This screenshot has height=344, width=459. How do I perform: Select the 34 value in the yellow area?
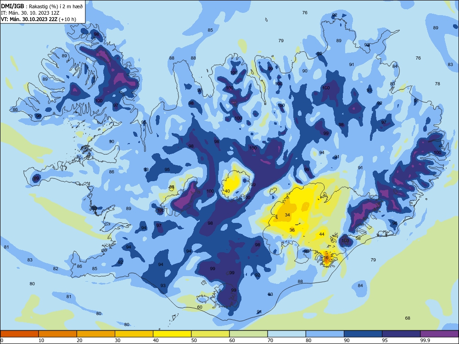(287, 215)
